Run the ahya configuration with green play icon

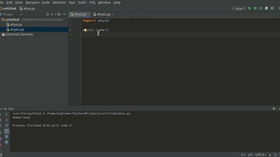(x=250, y=8)
